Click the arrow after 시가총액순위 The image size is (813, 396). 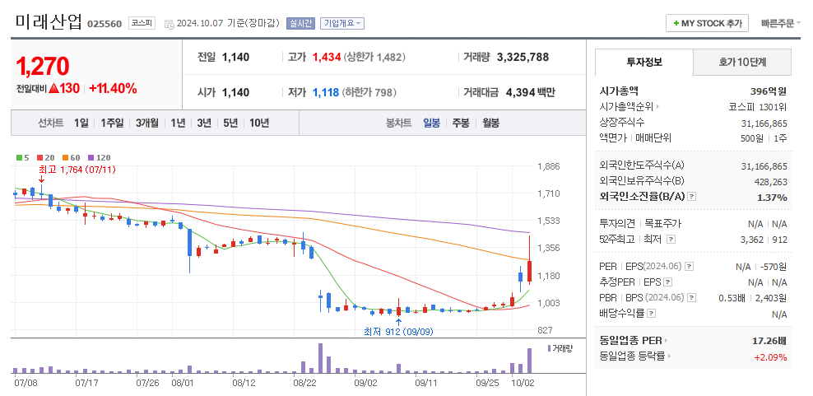pyautogui.click(x=658, y=107)
